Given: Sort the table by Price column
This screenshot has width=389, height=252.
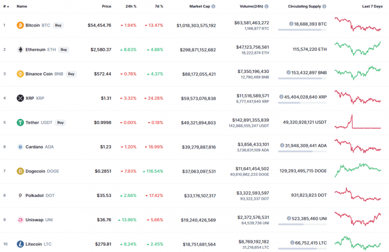Looking at the screenshot, I should click(x=106, y=6).
